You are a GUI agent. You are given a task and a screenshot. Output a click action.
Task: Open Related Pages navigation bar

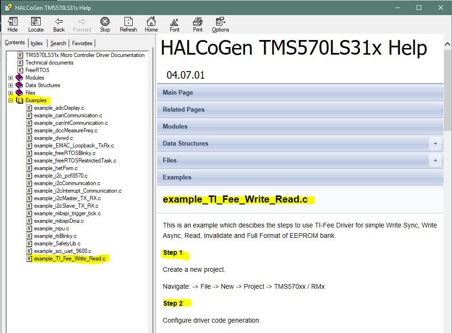[300, 109]
